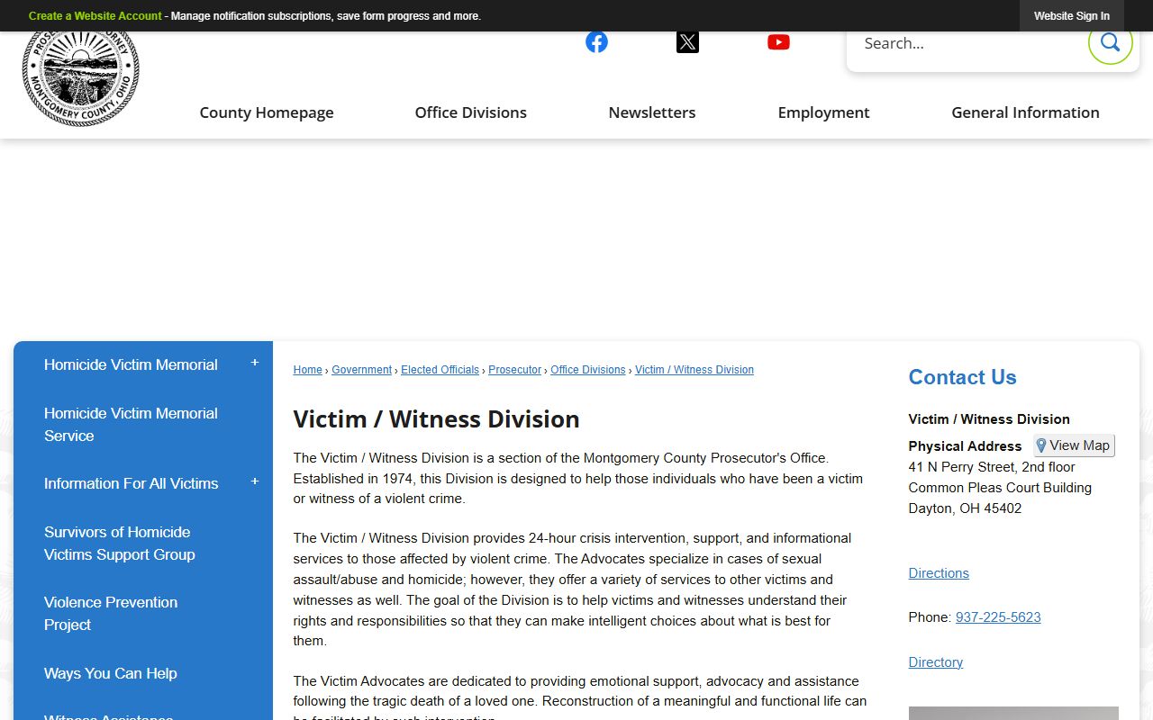This screenshot has width=1153, height=720.
Task: Open the Office Divisions breadcrumb link
Action: coord(587,370)
